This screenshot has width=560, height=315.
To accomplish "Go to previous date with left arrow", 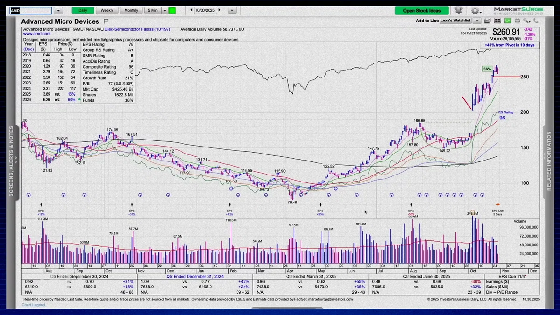I will (x=192, y=10).
